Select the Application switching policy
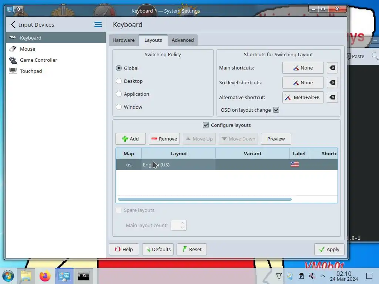The width and height of the screenshot is (379, 284). [x=133, y=94]
